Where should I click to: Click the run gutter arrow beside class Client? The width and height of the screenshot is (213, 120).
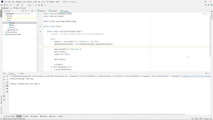coord(40,26)
